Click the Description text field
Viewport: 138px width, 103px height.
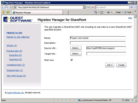point(98,43)
